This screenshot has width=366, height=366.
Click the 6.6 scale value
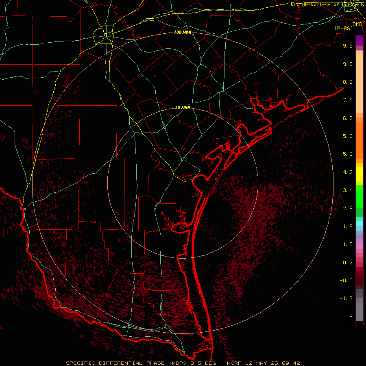click(348, 118)
